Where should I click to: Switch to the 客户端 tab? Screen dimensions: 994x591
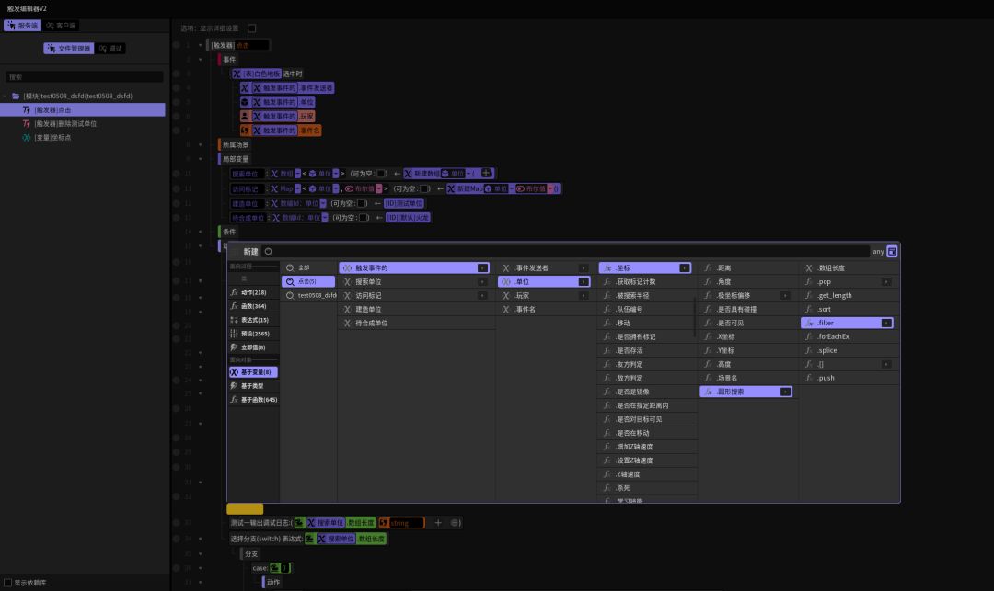62,26
